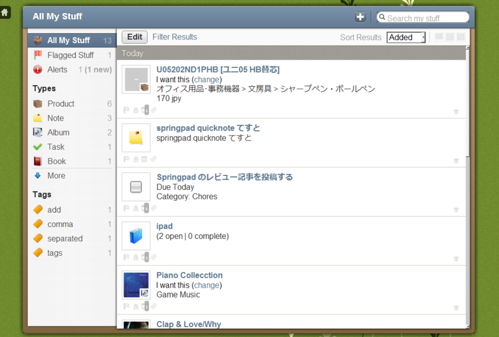Open U05202ND1PHB item title link
499x337 pixels.
pos(218,69)
